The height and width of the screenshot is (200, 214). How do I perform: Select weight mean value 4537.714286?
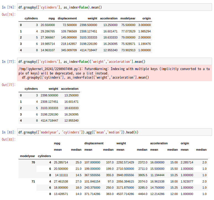click(x=125, y=194)
